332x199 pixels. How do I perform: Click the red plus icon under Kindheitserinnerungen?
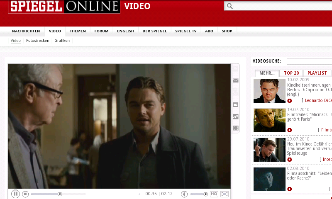point(289,101)
